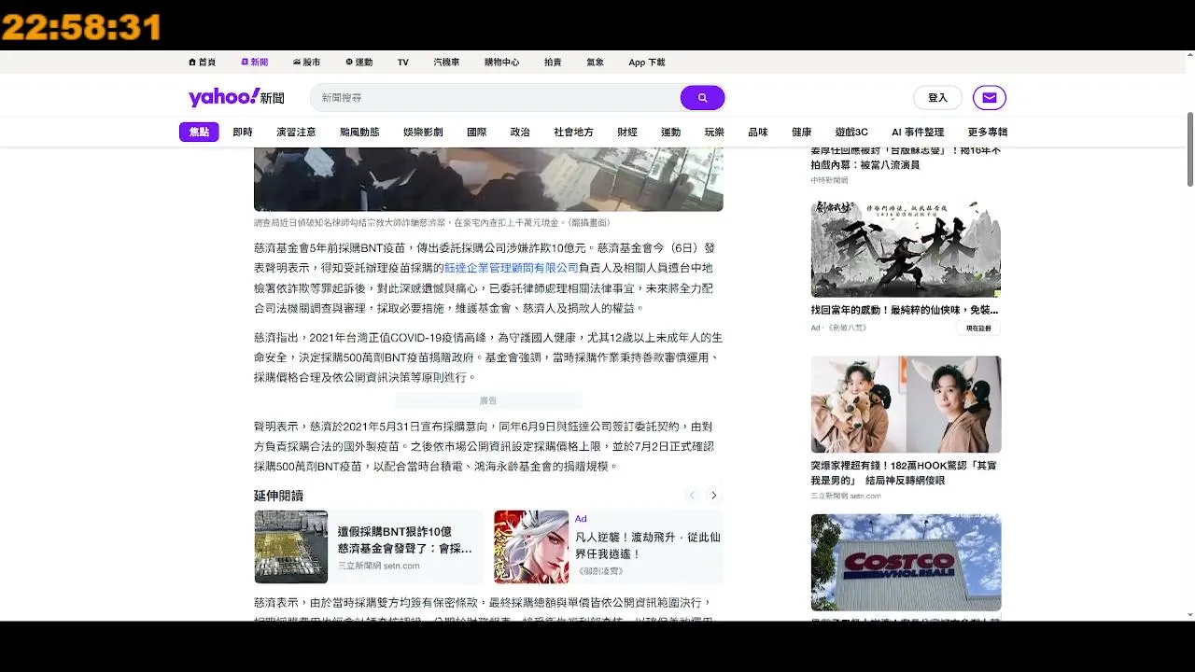Open ad text 找回當年的感動
Image resolution: width=1195 pixels, height=672 pixels.
tap(905, 310)
